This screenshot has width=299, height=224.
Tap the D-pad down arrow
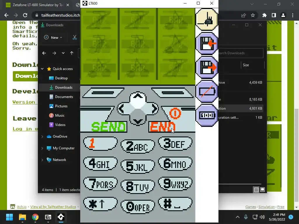tap(138, 121)
